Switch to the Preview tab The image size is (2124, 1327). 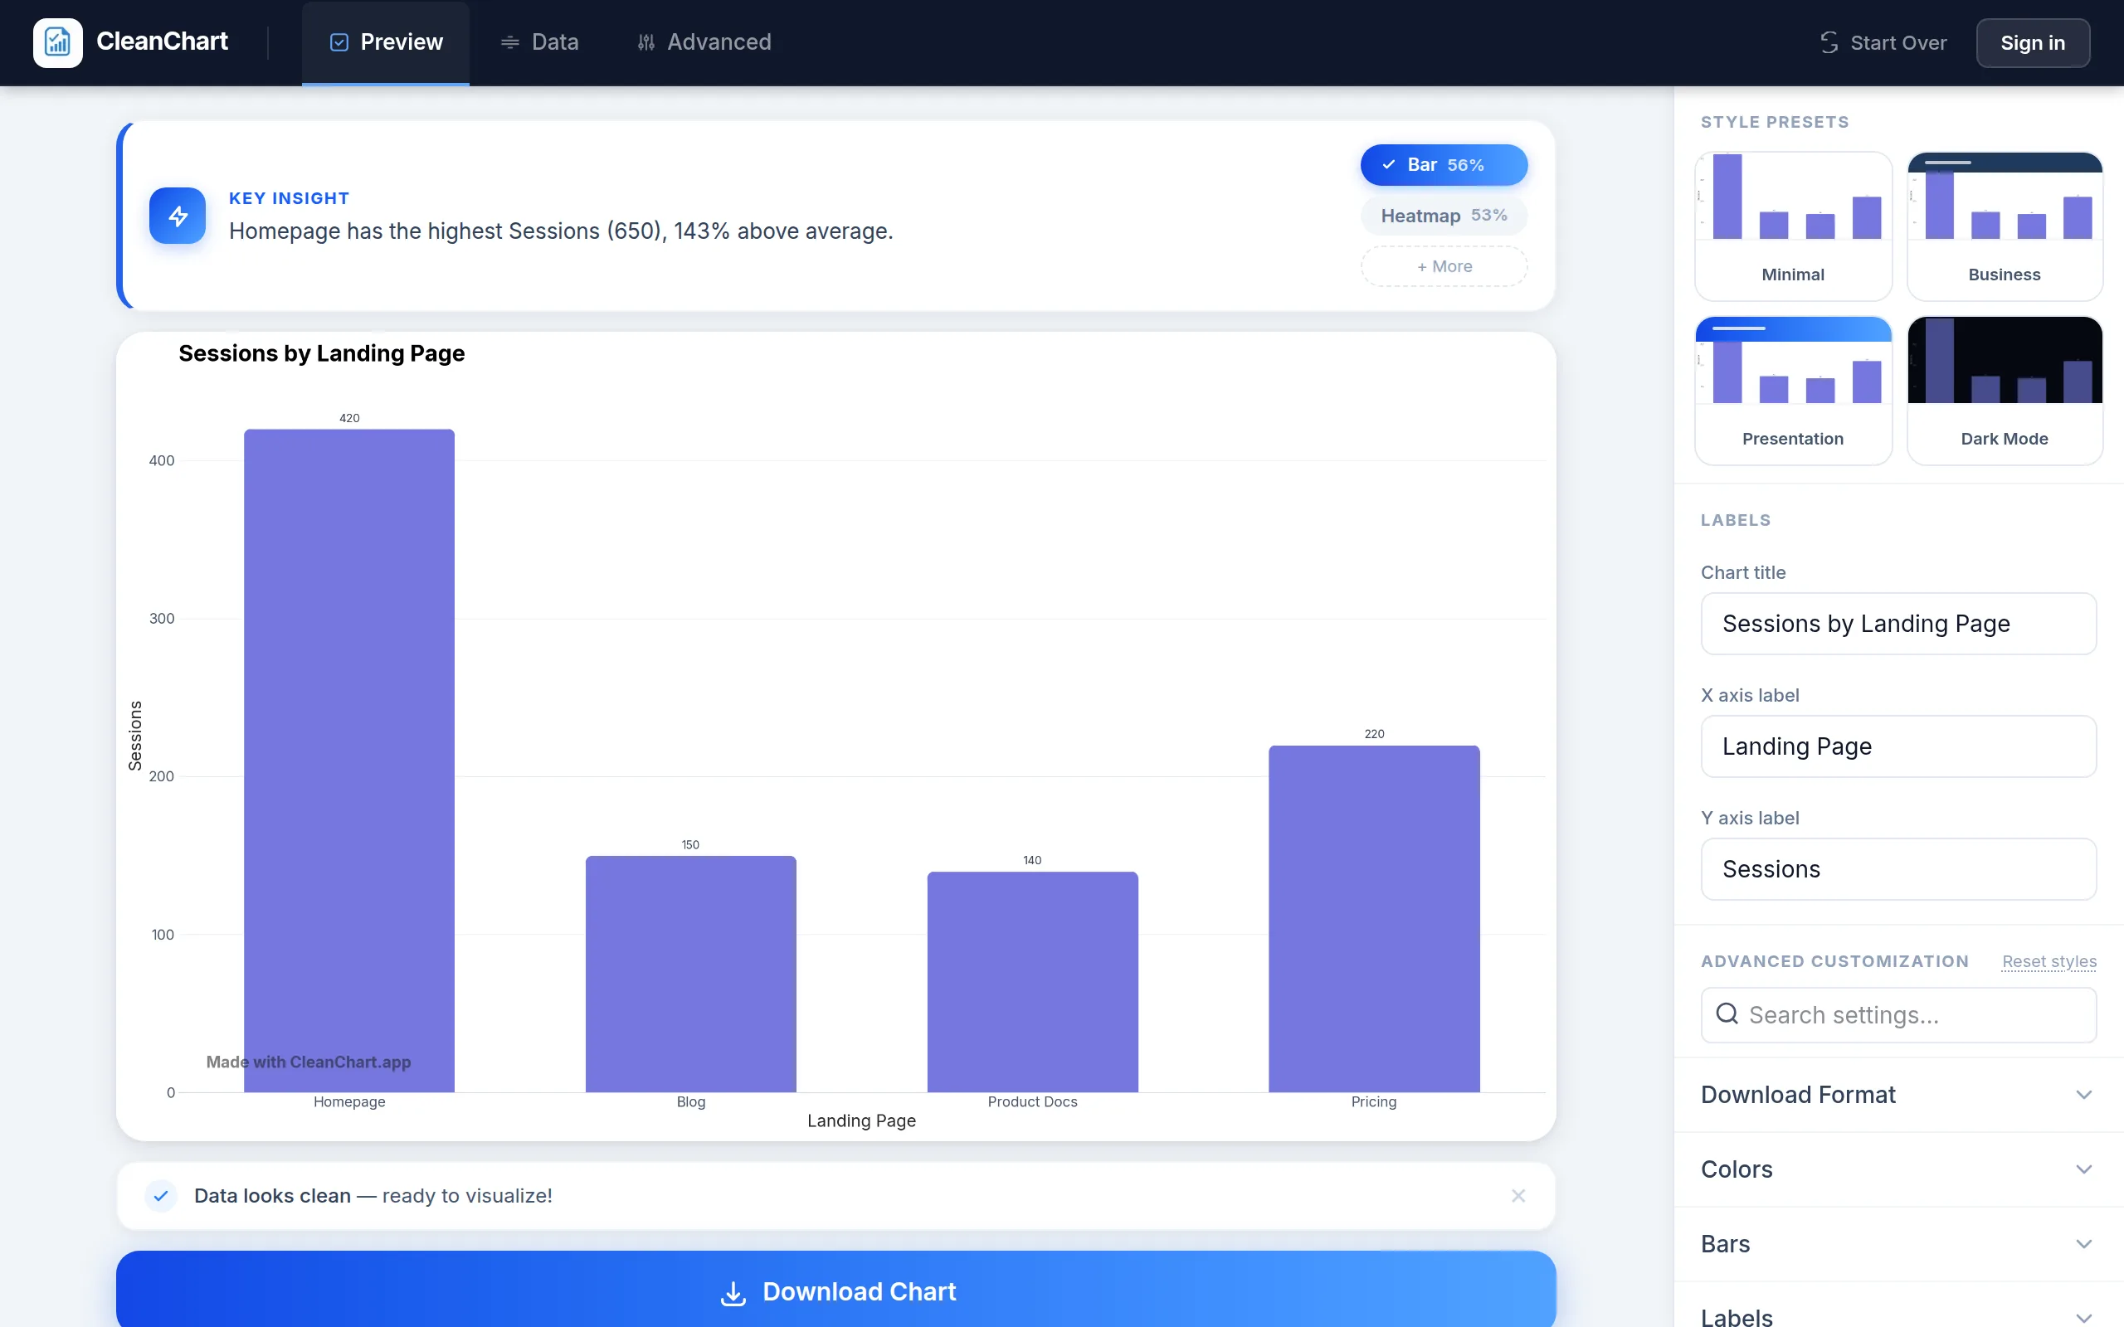(385, 42)
